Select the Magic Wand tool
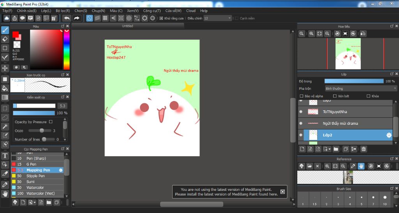 [5, 126]
